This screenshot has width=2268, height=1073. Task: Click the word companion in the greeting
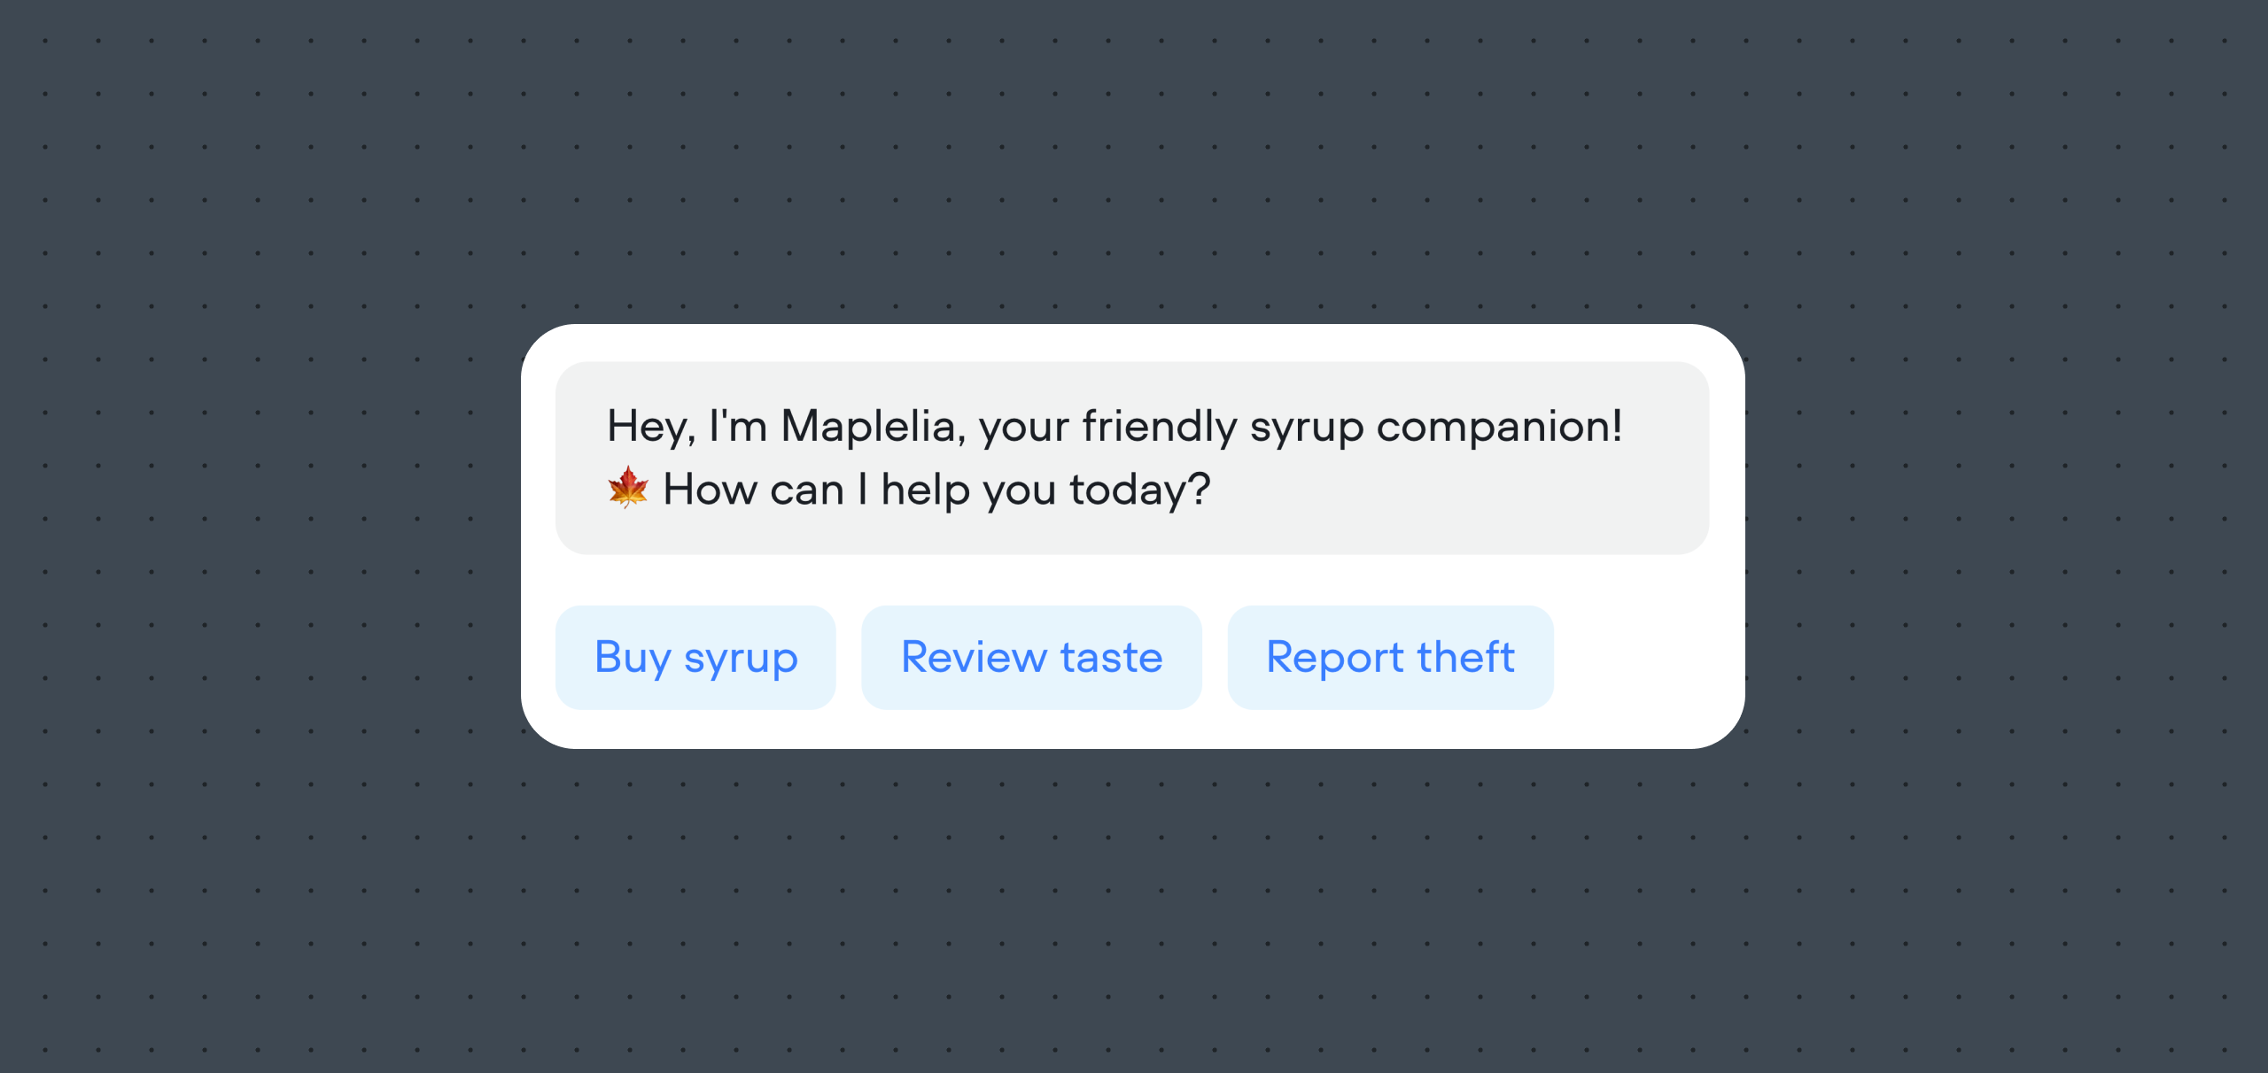(x=1493, y=428)
